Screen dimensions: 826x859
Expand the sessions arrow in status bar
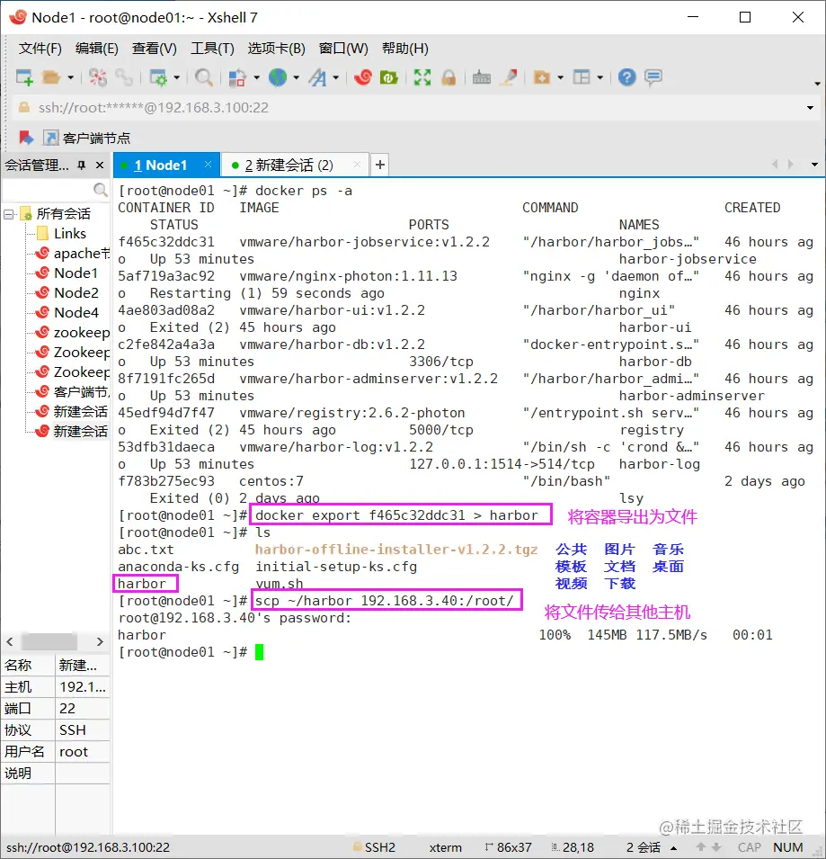(x=674, y=848)
